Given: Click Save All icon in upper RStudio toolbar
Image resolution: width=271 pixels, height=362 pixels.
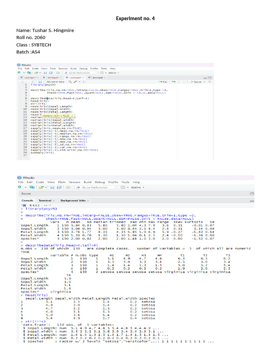Looking at the screenshot, I should coord(51,73).
